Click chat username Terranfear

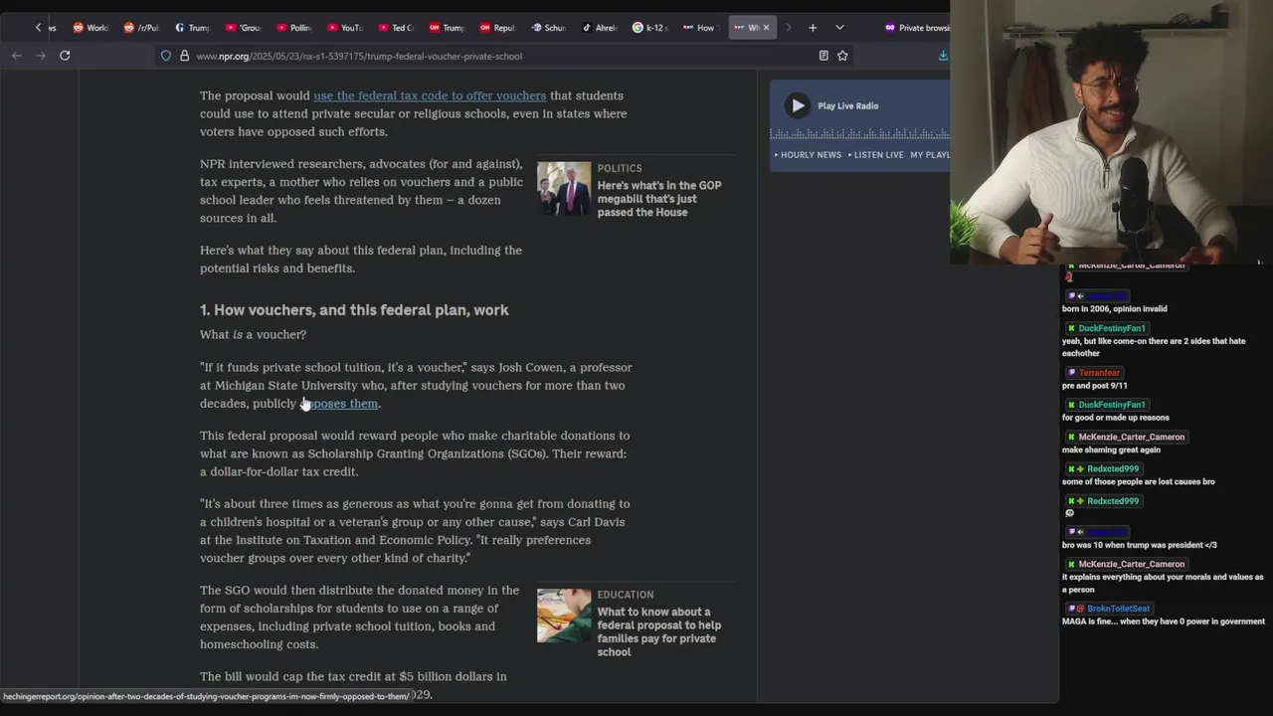click(x=1099, y=373)
